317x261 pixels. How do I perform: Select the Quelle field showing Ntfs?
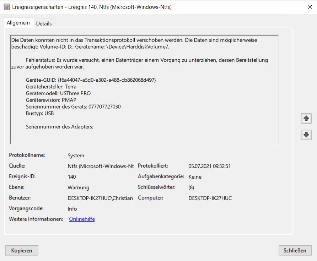101,166
